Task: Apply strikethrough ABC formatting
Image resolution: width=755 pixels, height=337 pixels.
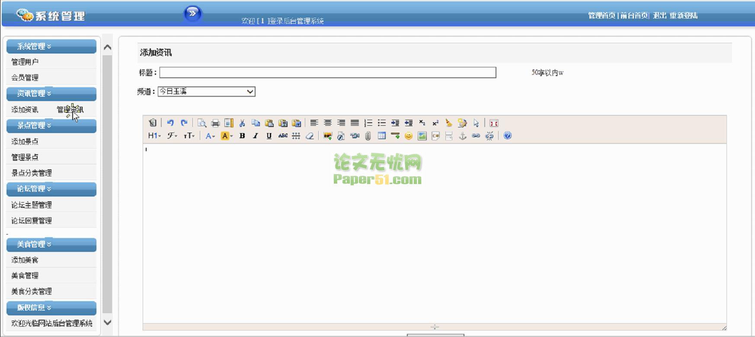Action: [x=283, y=136]
